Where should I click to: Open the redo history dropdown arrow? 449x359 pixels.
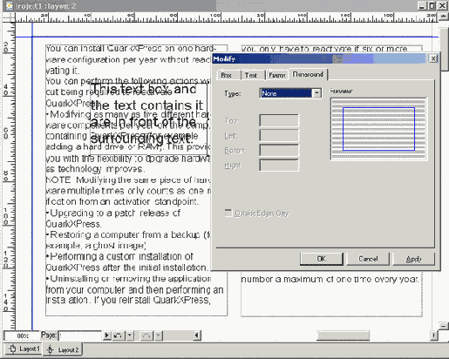click(159, 335)
